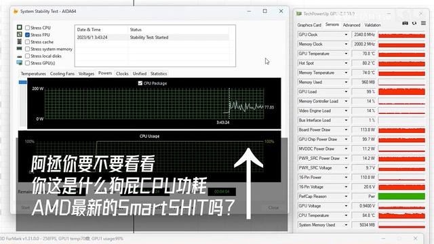Viewport: 434px width, 244px height.
Task: Select the Sensors tab in GPU-Z
Action: (x=332, y=24)
